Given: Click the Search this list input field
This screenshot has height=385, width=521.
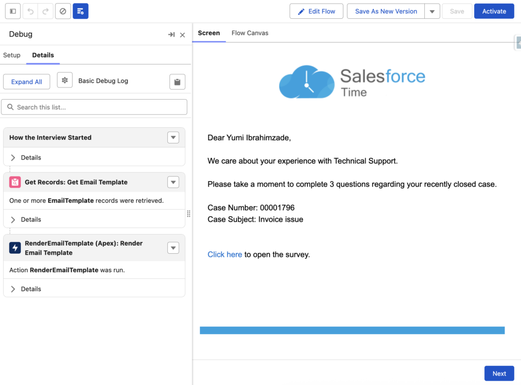Looking at the screenshot, I should point(94,107).
